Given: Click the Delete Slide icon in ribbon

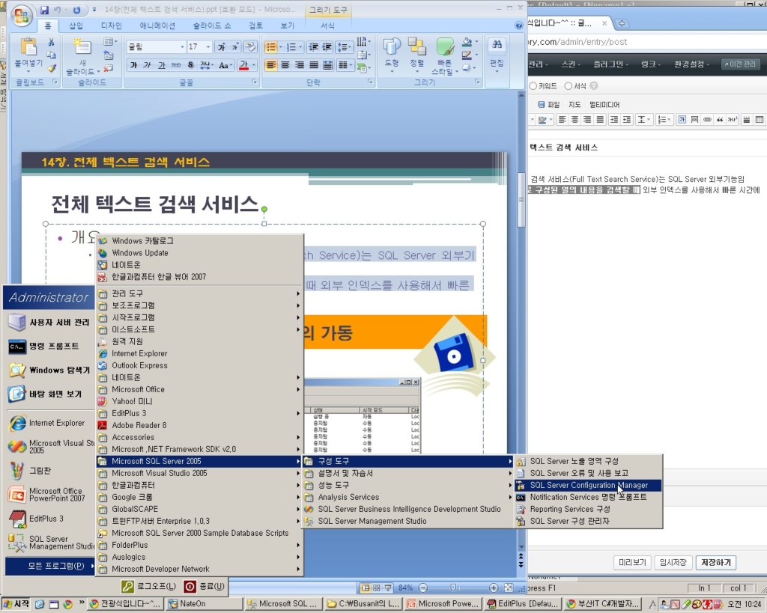Looking at the screenshot, I should 109,68.
